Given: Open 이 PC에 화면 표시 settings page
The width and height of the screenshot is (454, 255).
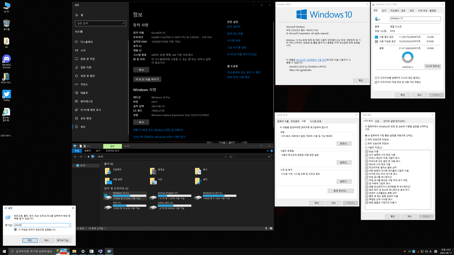Looking at the screenshot, I should click(x=100, y=110).
